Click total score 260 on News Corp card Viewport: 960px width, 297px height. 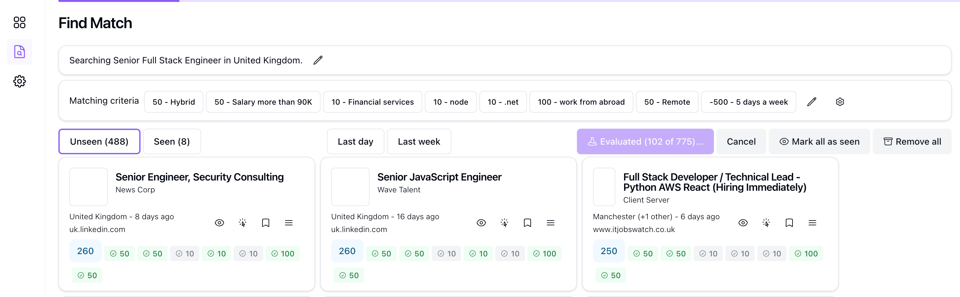point(85,251)
